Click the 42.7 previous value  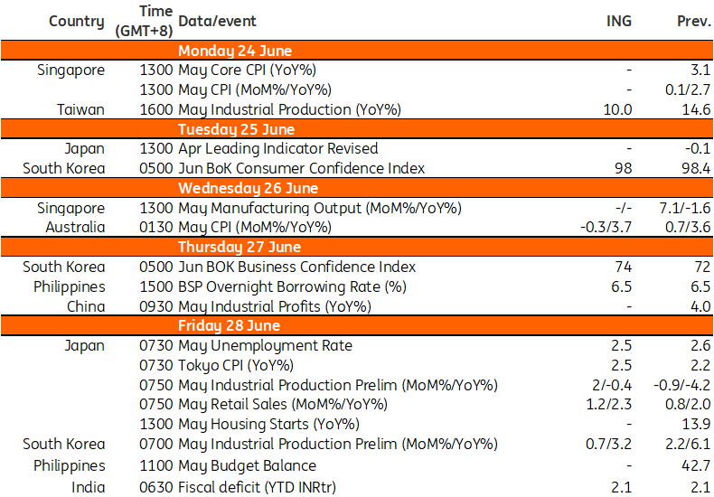[x=696, y=465]
